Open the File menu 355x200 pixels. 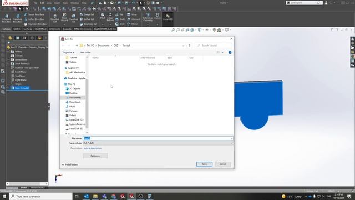click(x=35, y=3)
